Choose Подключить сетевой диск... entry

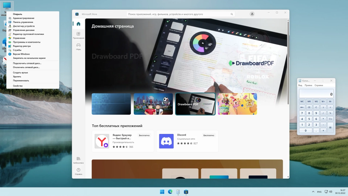click(x=33, y=63)
